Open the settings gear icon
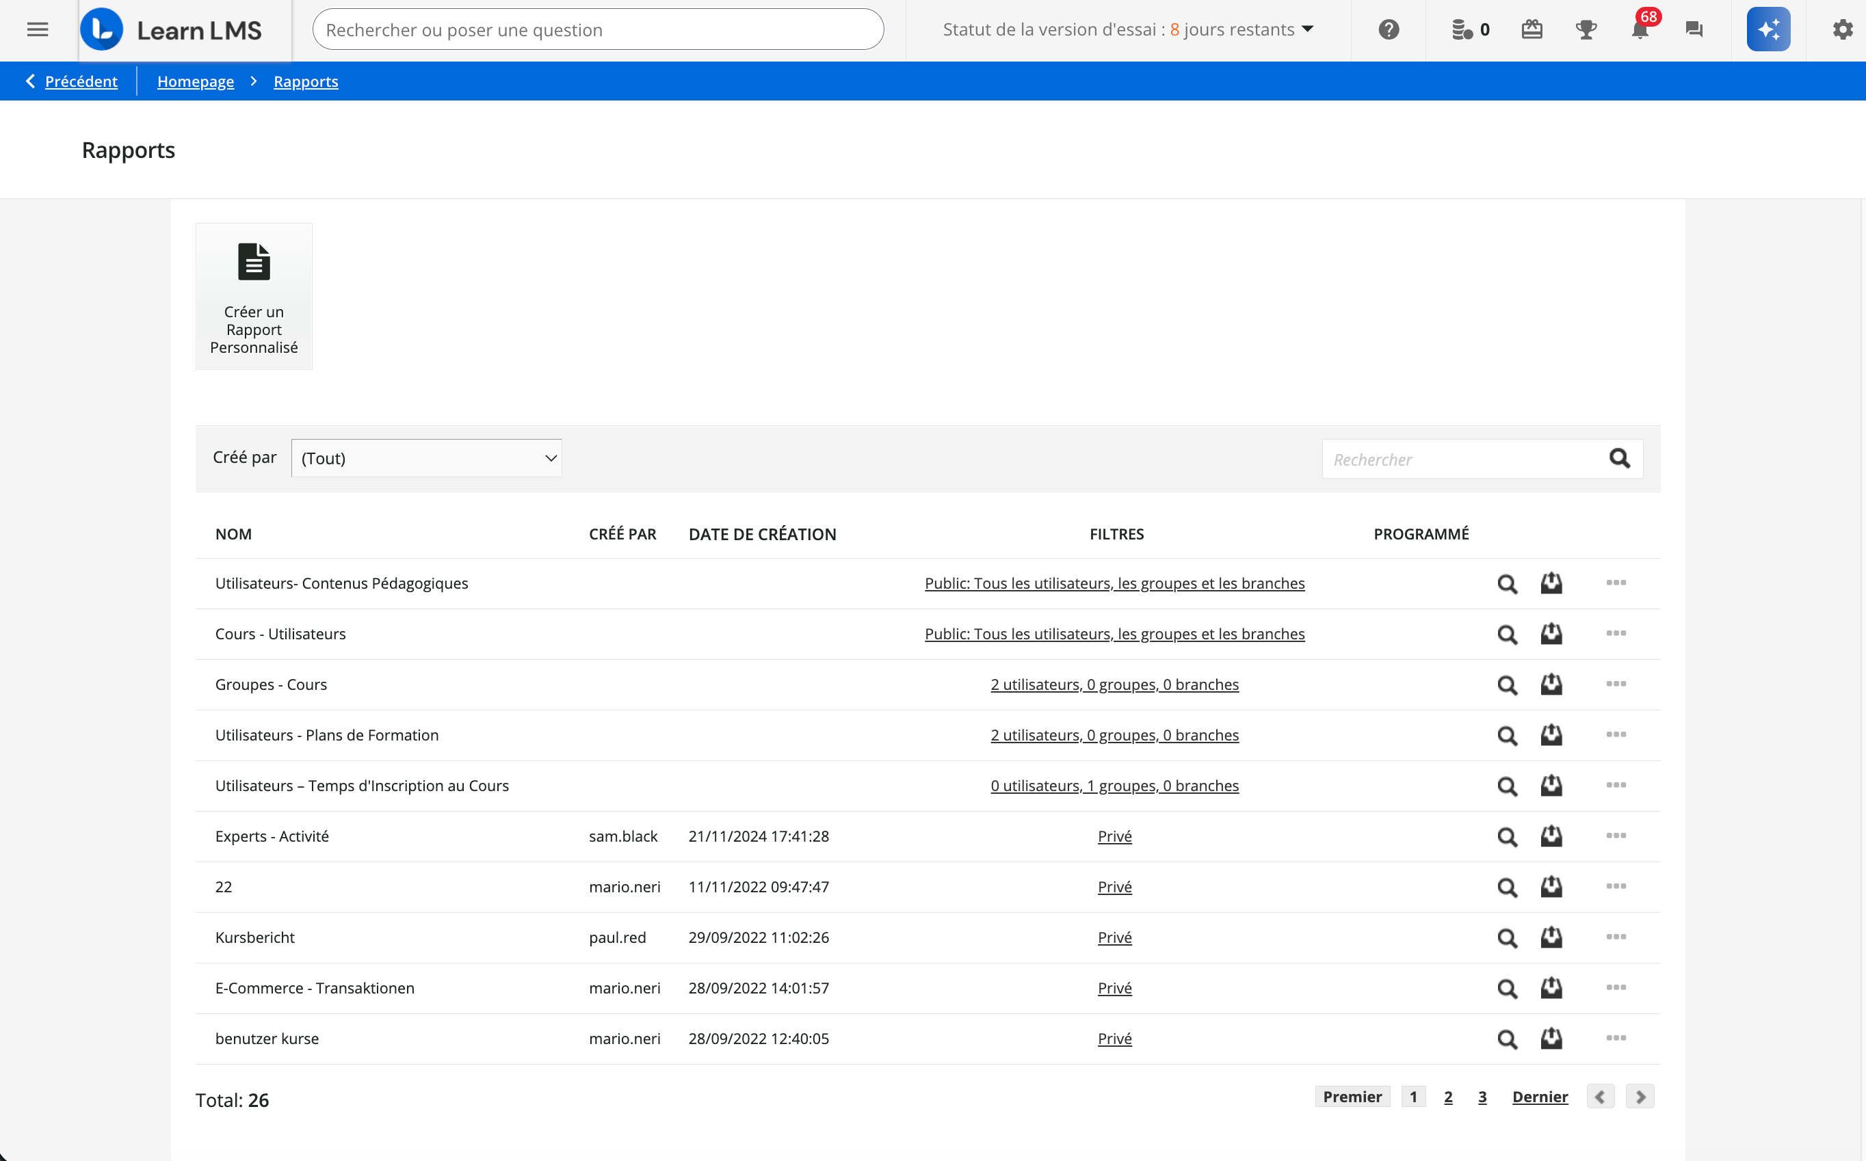This screenshot has width=1866, height=1161. [x=1842, y=30]
